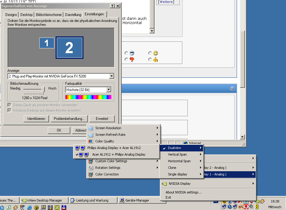Click the Screen Resolution menu icon
Image resolution: width=286 pixels, height=210 pixels.
(91, 128)
